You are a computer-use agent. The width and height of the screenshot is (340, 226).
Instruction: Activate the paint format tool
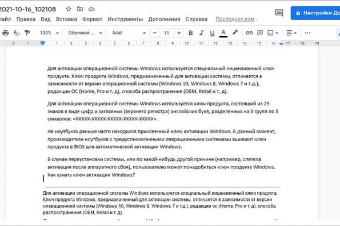(x=27, y=33)
